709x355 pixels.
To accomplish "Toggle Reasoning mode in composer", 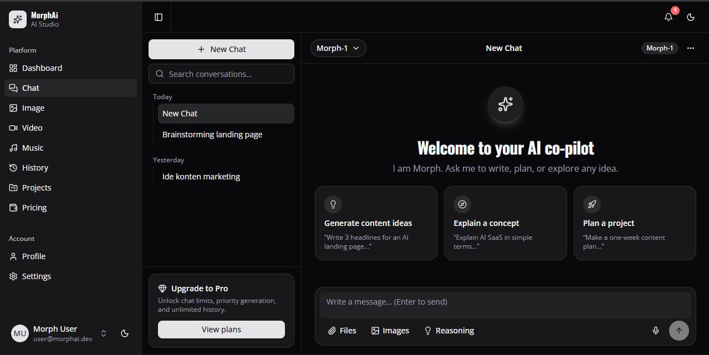I will (449, 331).
